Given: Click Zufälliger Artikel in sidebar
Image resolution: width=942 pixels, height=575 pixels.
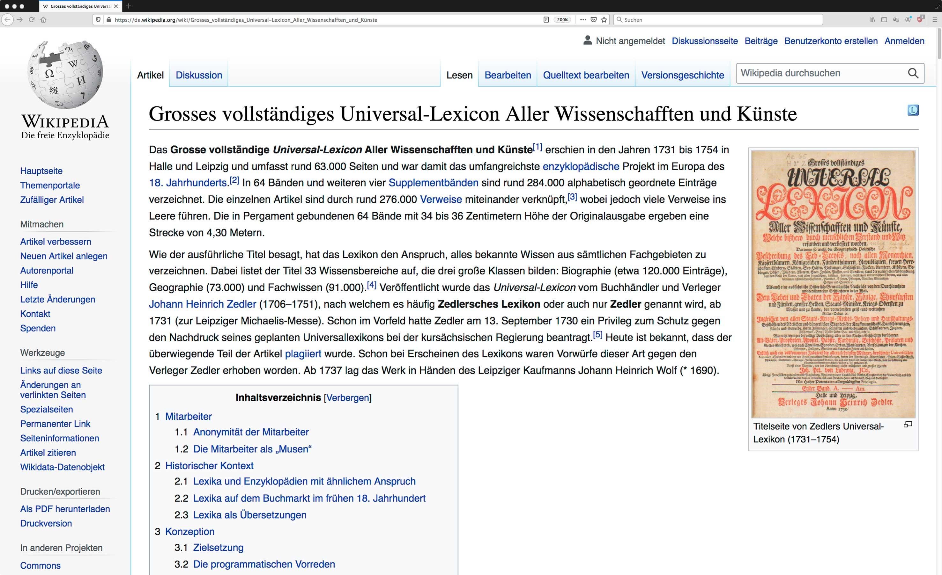Looking at the screenshot, I should click(x=52, y=200).
